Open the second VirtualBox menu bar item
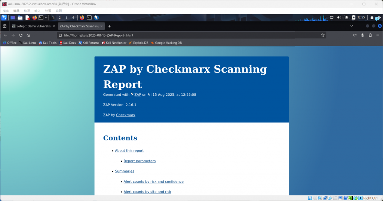The image size is (383, 201). (x=16, y=11)
